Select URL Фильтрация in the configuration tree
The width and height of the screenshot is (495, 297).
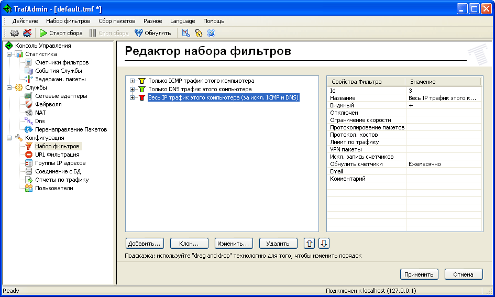57,155
